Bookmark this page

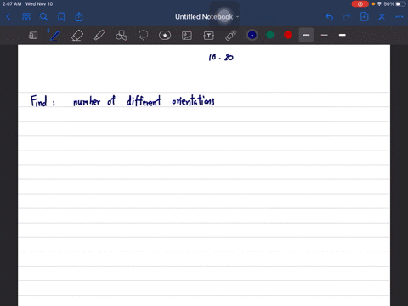coord(61,17)
